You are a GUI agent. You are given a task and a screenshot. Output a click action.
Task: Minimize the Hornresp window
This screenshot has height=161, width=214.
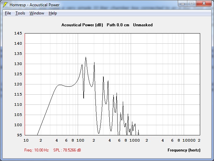[183, 4]
